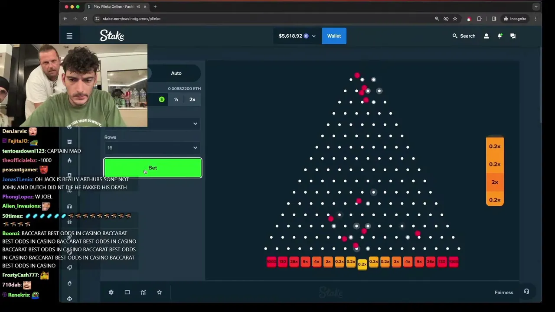This screenshot has width=555, height=312.
Task: Halve the bet amount with ½
Action: [x=176, y=100]
